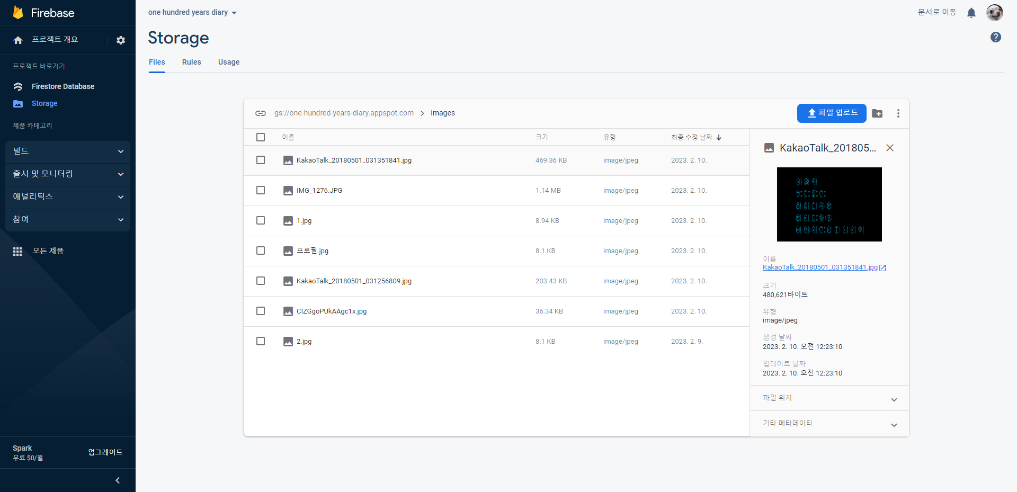1017x492 pixels.
Task: Switch to the Files tab
Action: (x=157, y=62)
